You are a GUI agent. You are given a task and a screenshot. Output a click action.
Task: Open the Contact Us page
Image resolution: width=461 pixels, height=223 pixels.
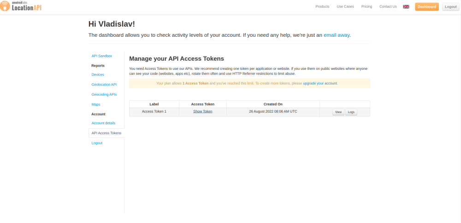point(388,7)
